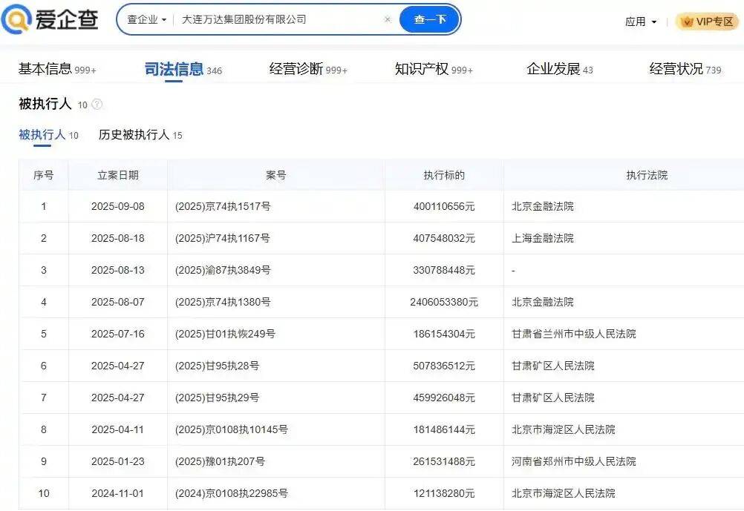Click the 执行标的 column header
The image size is (744, 511).
444,175
